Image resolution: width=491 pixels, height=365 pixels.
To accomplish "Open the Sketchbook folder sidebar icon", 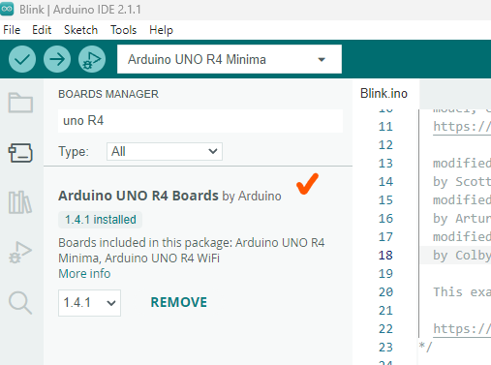I will [20, 103].
